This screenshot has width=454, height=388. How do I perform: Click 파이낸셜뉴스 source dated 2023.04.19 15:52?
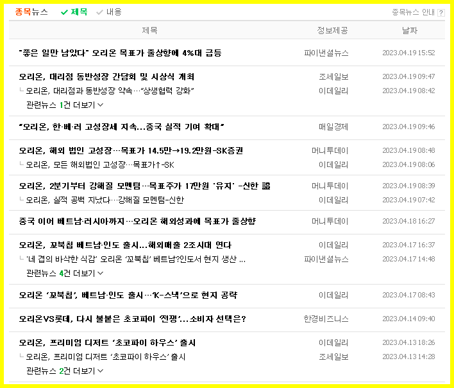326,53
